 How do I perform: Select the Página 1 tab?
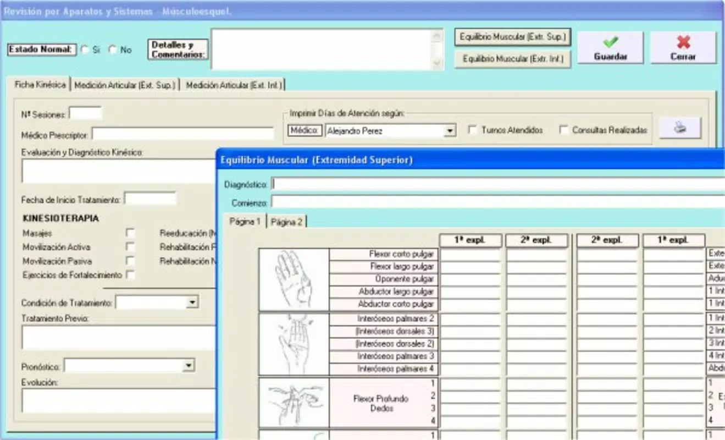tap(245, 221)
